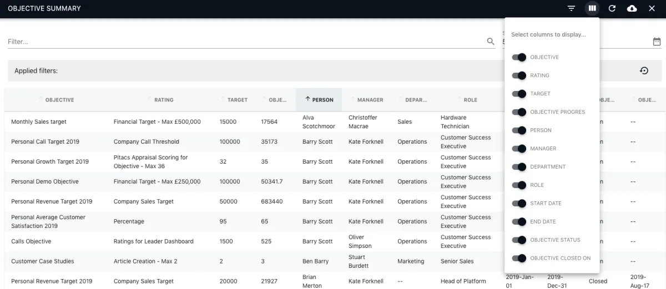Screen dimensions: 666x289
Task: Close the Objective Summary panel
Action: pyautogui.click(x=652, y=8)
